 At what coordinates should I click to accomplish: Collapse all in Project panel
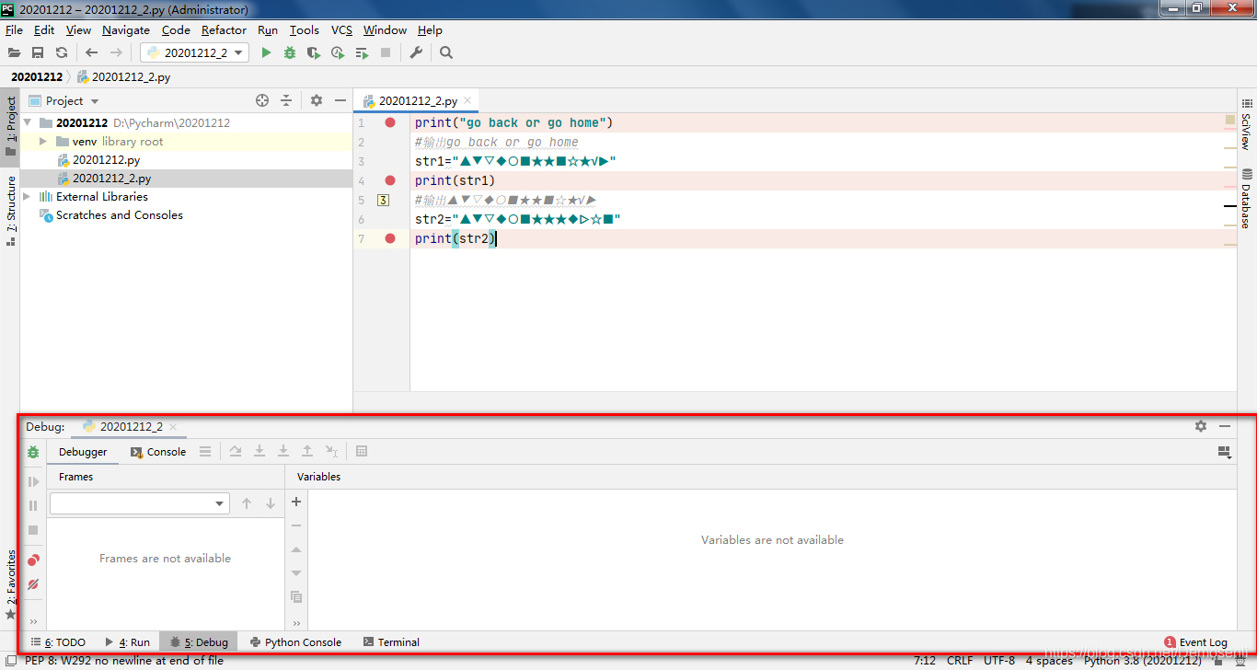tap(286, 100)
